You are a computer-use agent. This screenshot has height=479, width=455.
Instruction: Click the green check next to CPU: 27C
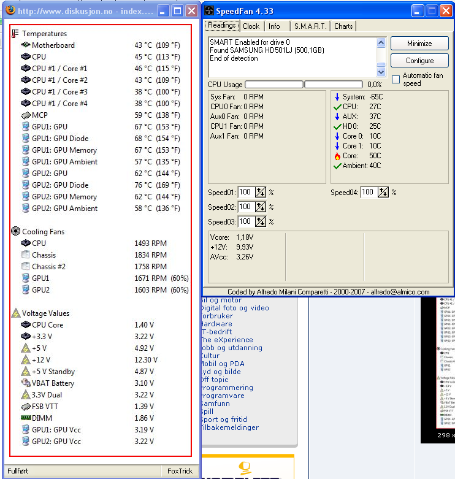337,107
